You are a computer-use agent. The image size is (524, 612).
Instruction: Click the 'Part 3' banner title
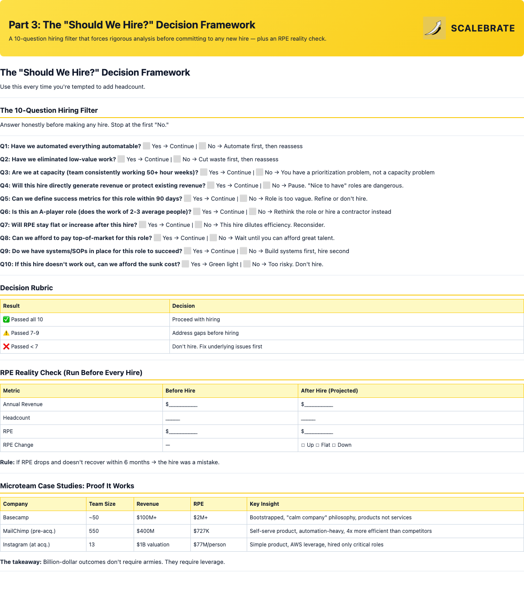point(132,25)
